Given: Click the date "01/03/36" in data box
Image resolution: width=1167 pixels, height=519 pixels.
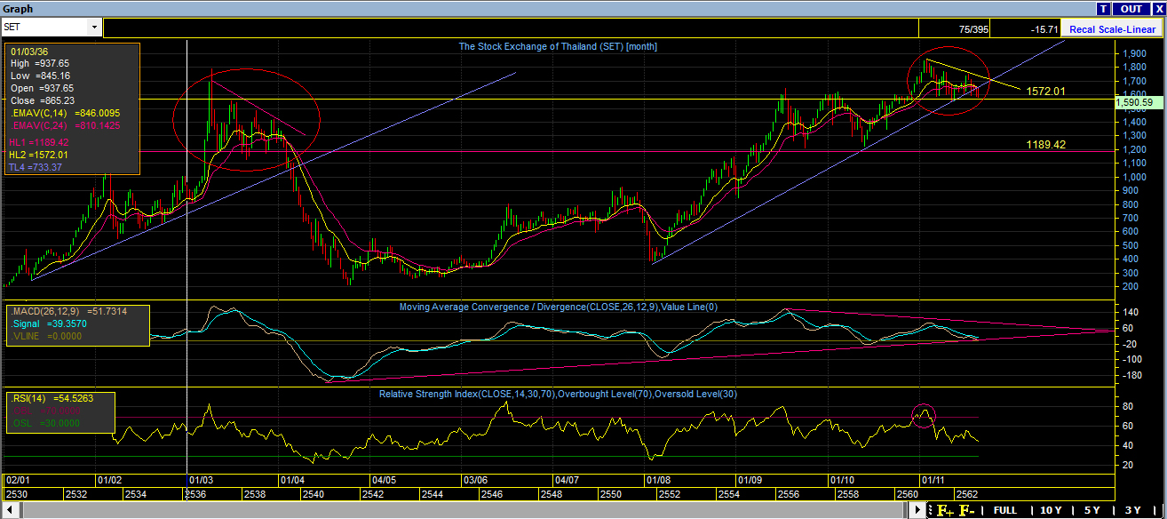Looking at the screenshot, I should pyautogui.click(x=28, y=52).
